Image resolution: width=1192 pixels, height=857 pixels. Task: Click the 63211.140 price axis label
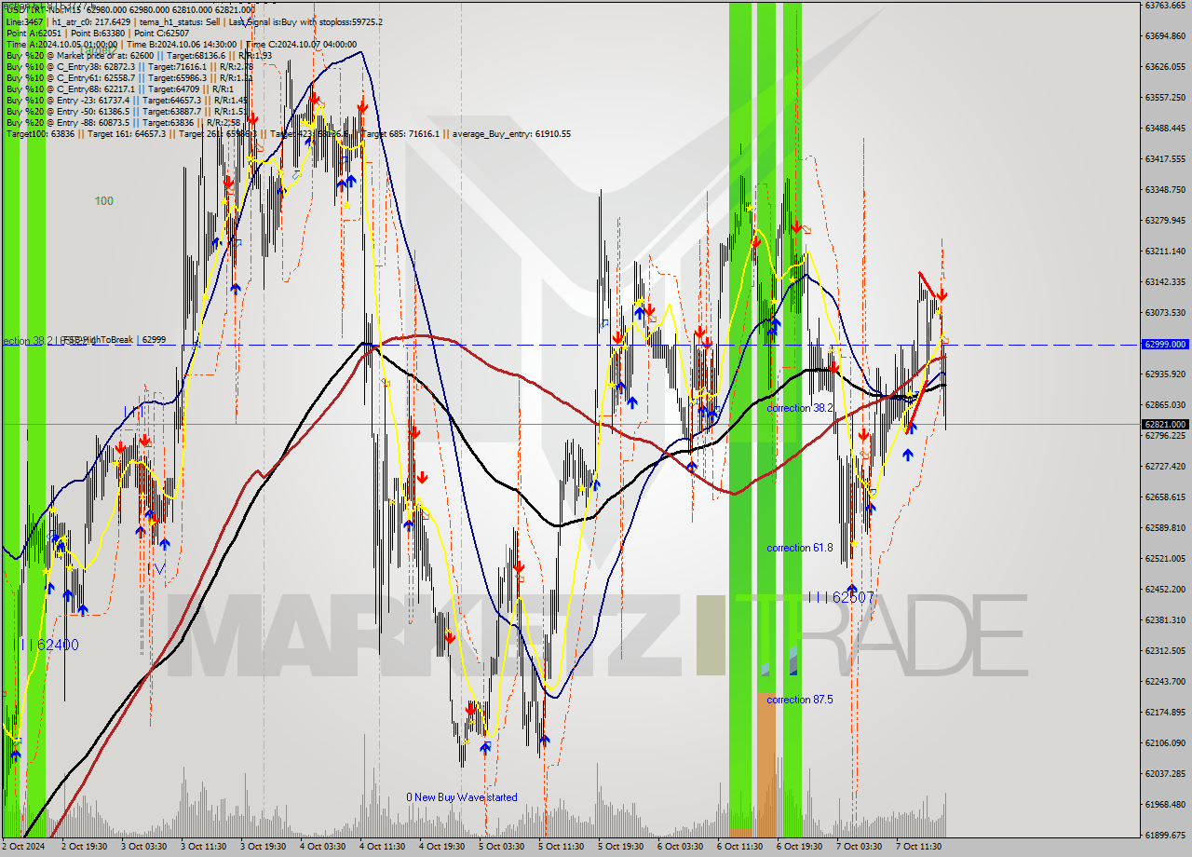tap(1164, 252)
